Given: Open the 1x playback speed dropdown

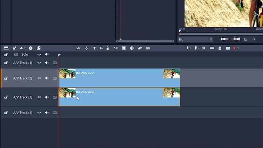Looking at the screenshot, I should (x=249, y=39).
